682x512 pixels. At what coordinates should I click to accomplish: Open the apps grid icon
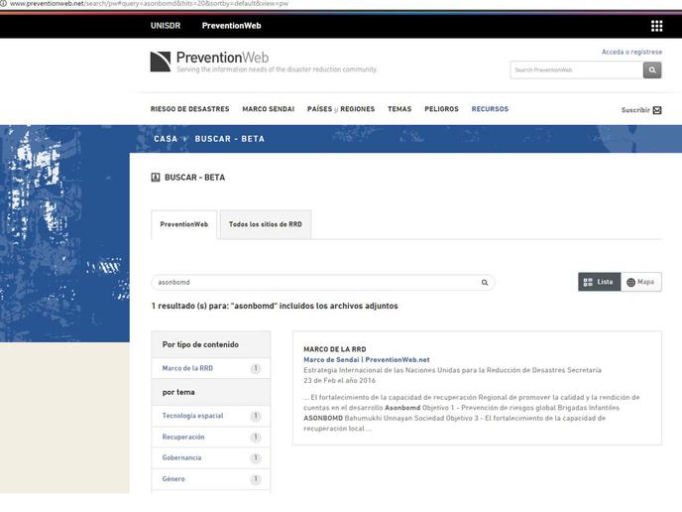click(x=656, y=26)
